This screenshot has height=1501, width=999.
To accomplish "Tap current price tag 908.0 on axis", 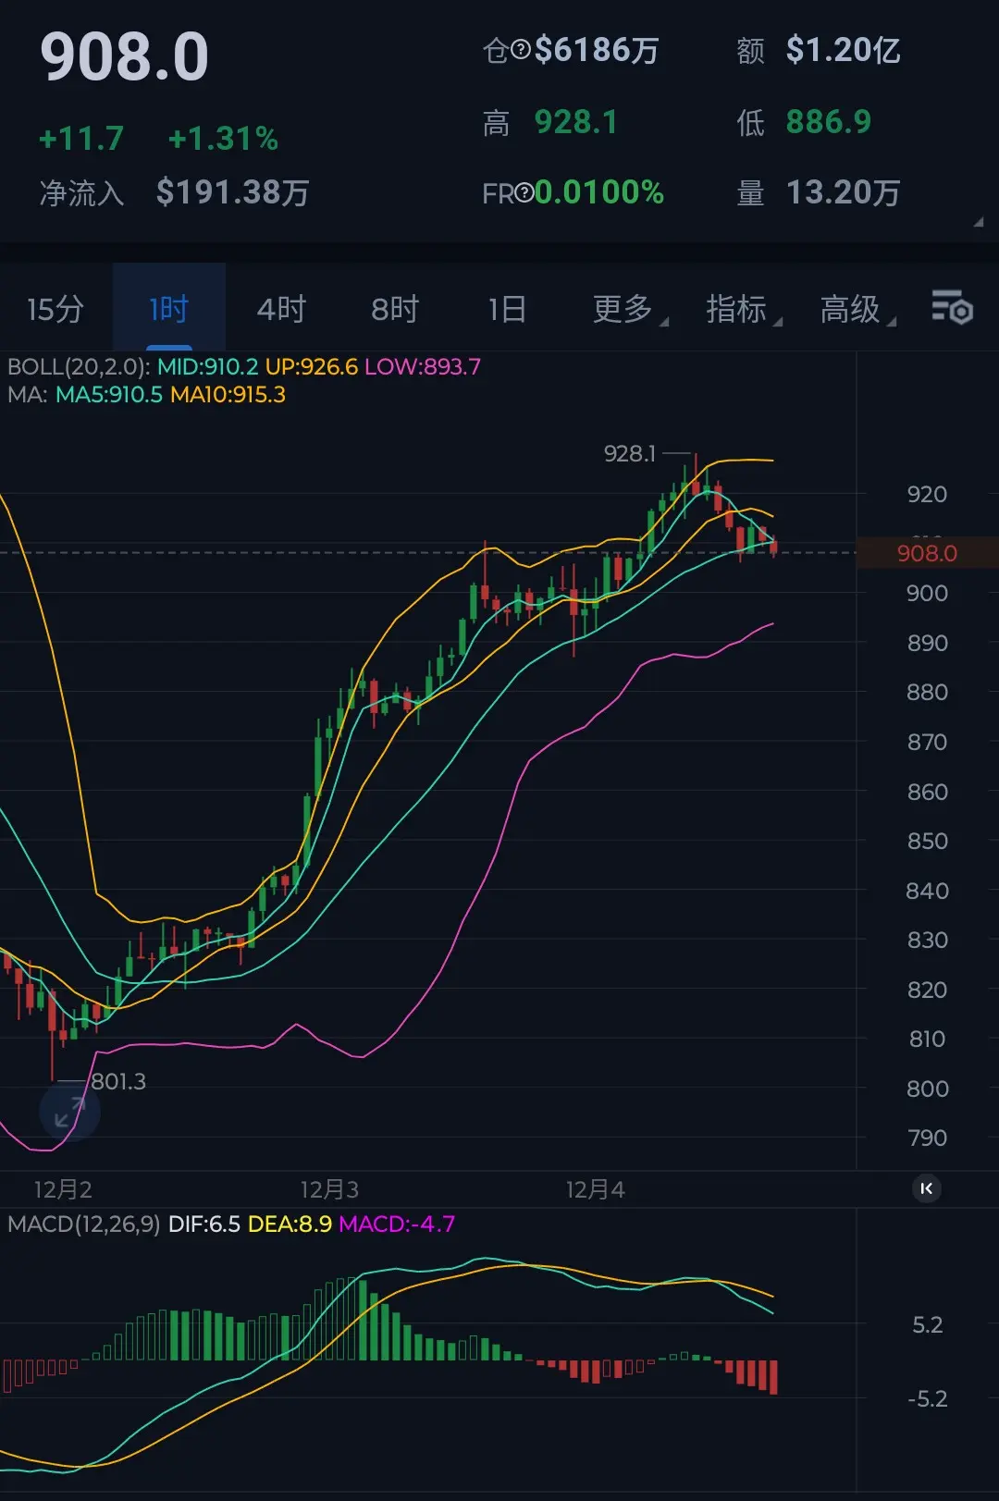I will [927, 553].
